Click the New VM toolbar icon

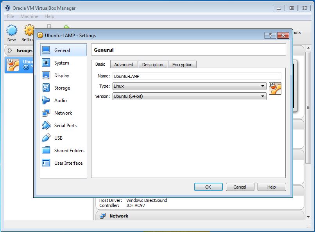12,31
